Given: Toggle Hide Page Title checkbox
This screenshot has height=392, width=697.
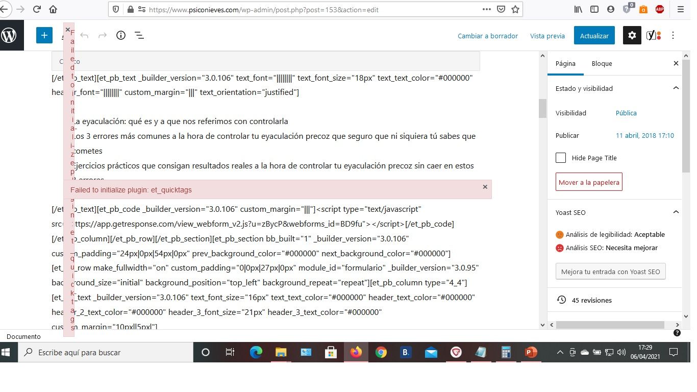Looking at the screenshot, I should [x=561, y=158].
